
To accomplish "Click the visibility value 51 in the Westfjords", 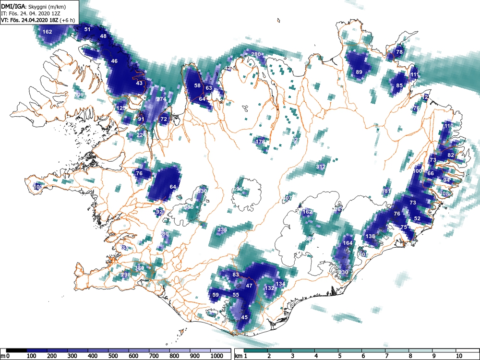I will point(87,29).
